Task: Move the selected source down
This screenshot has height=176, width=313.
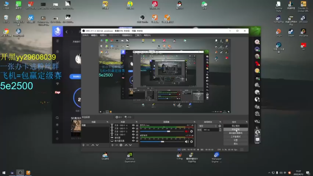Action: point(130,145)
